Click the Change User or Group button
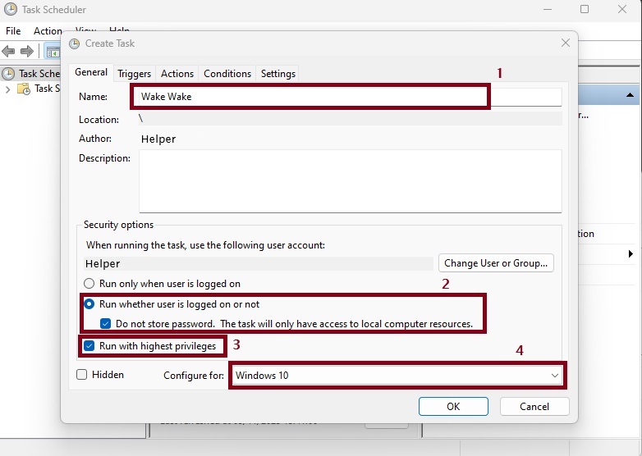 pyautogui.click(x=496, y=263)
